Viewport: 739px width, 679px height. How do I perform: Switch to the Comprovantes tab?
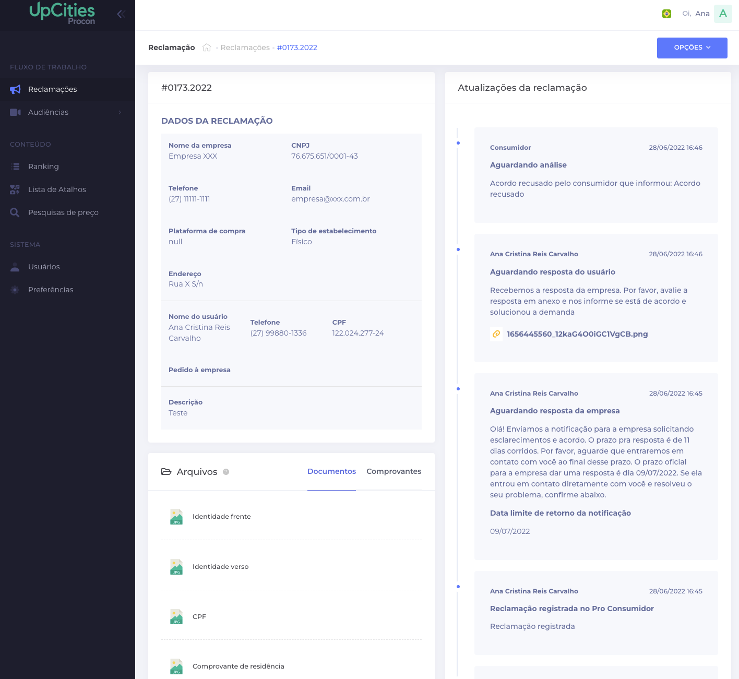click(394, 471)
